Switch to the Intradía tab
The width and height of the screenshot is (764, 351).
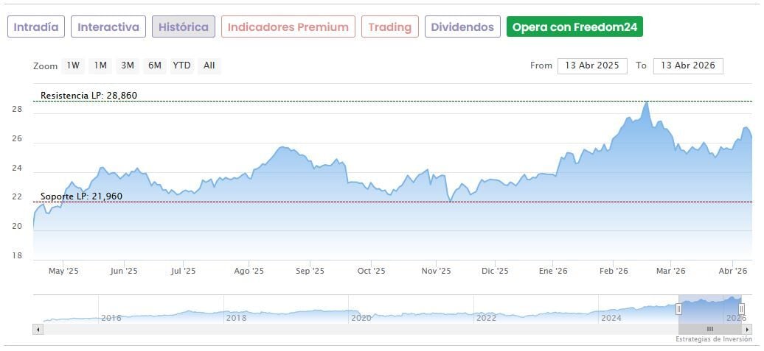point(36,27)
